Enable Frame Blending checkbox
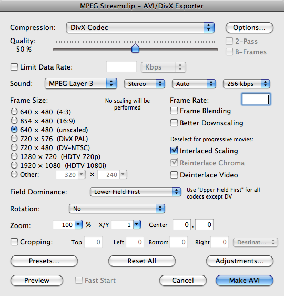 174,111
